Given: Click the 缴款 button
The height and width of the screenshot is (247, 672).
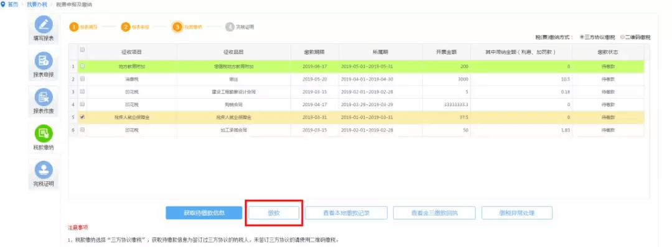Looking at the screenshot, I should click(x=273, y=213).
